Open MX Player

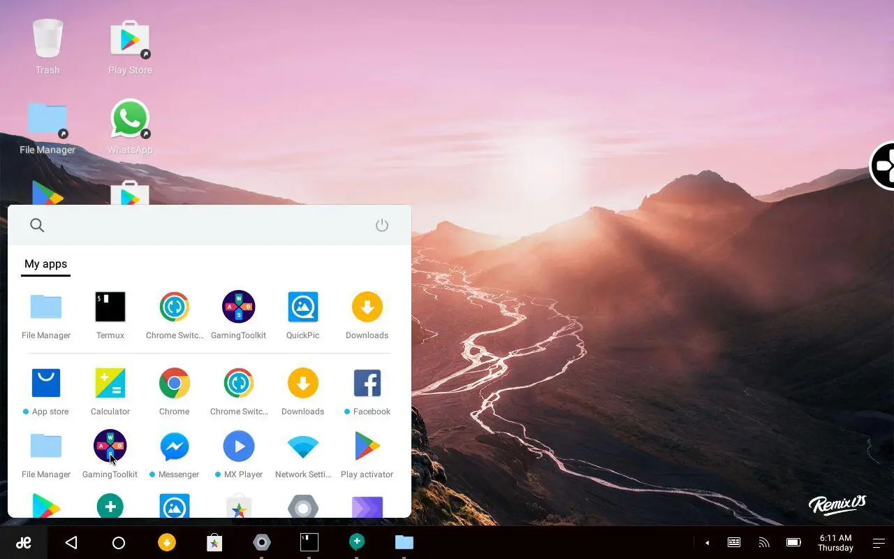(238, 446)
